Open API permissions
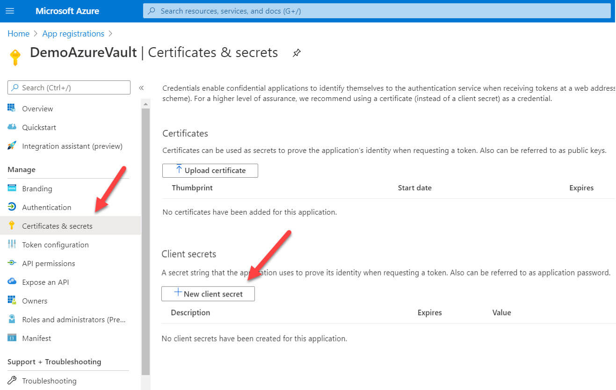The width and height of the screenshot is (616, 390). click(48, 263)
